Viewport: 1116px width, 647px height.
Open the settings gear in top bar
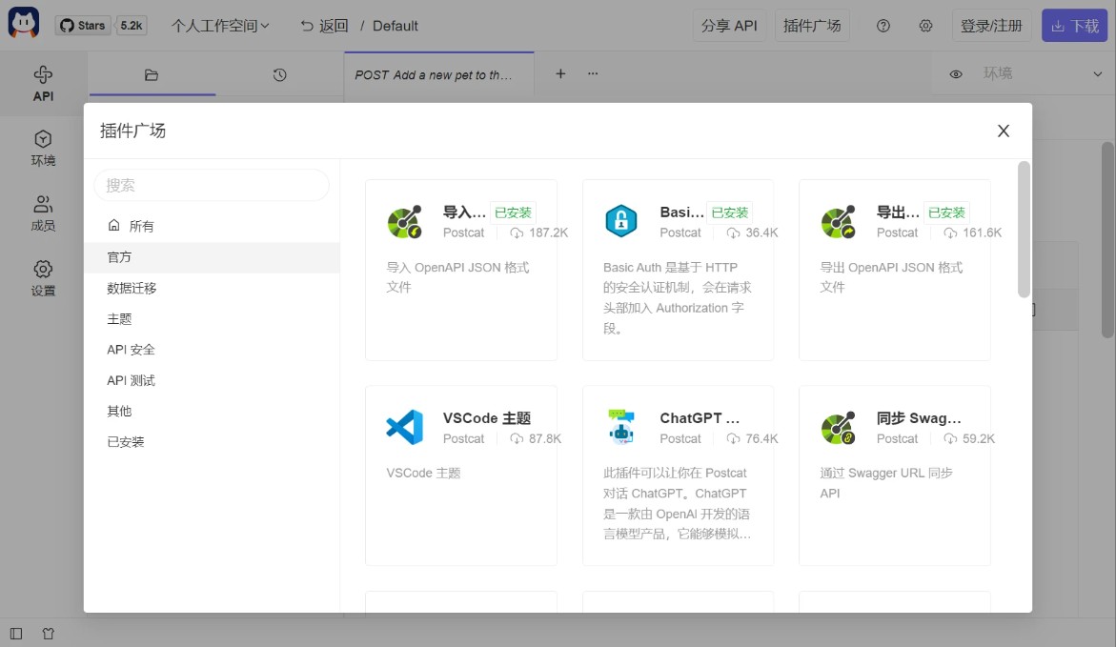925,26
